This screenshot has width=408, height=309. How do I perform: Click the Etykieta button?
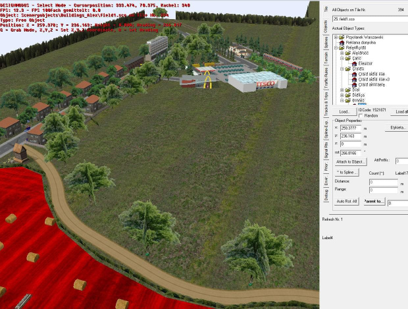tap(397, 127)
